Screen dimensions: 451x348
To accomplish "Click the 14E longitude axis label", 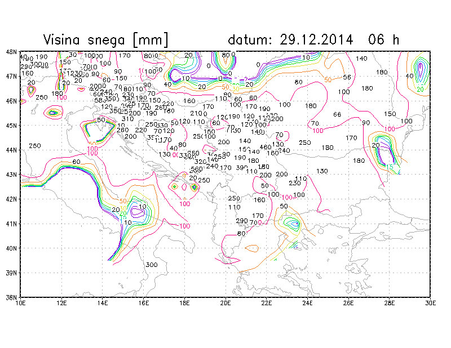I will coord(103,303).
